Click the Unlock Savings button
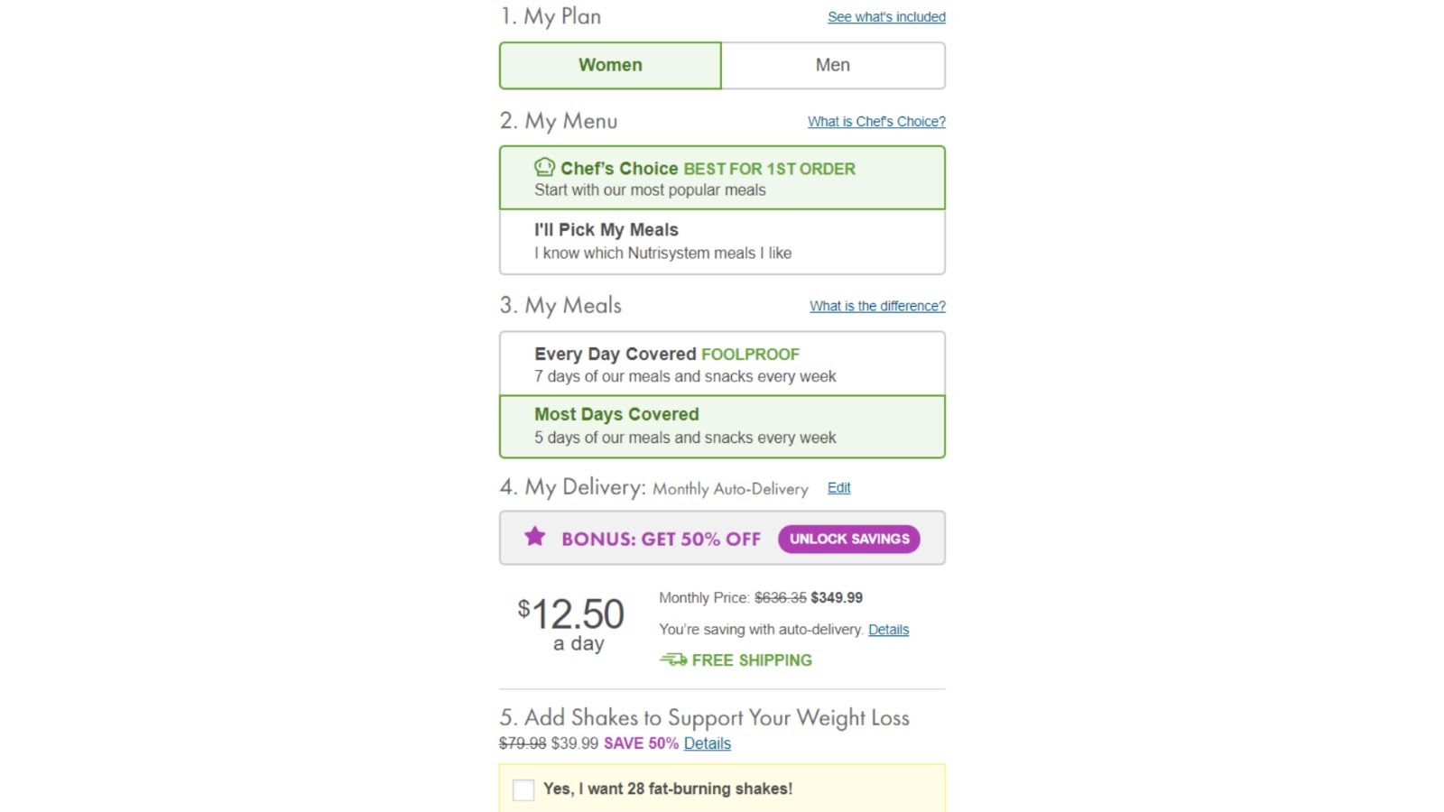 click(849, 539)
